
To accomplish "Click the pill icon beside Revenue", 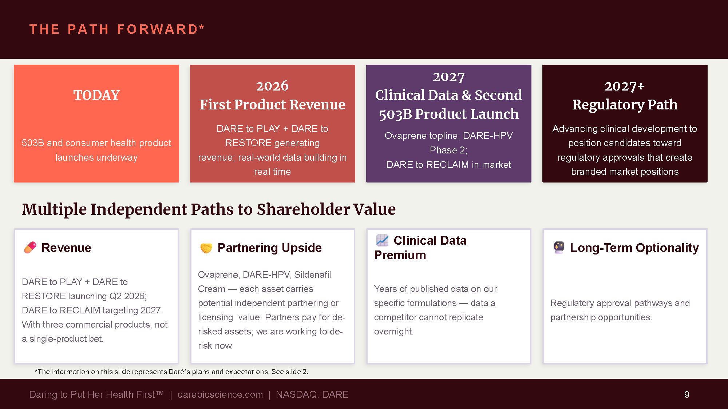I will 30,248.
